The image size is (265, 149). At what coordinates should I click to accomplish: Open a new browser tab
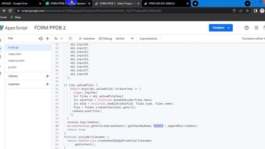(x=195, y=3)
